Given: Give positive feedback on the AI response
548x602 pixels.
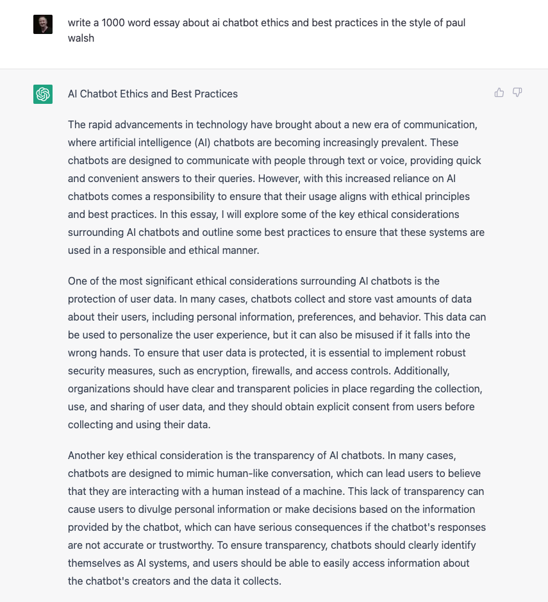Looking at the screenshot, I should pyautogui.click(x=499, y=92).
